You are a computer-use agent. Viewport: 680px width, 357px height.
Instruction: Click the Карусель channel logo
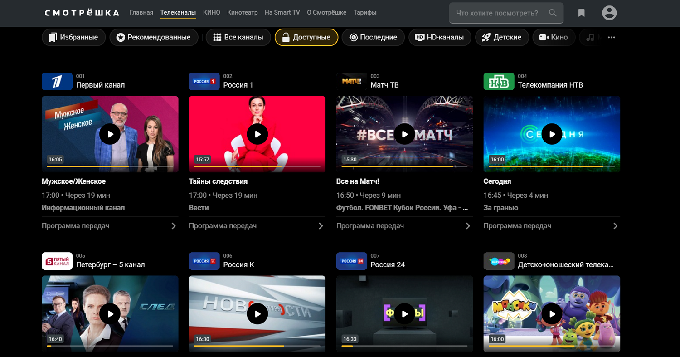(499, 261)
